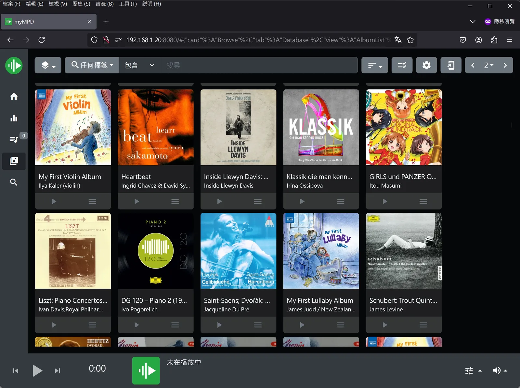Focus the 搜尋 search field
Image resolution: width=520 pixels, height=388 pixels.
259,65
